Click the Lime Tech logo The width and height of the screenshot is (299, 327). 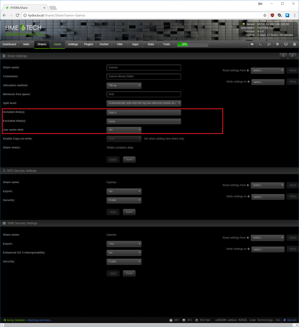point(23,27)
